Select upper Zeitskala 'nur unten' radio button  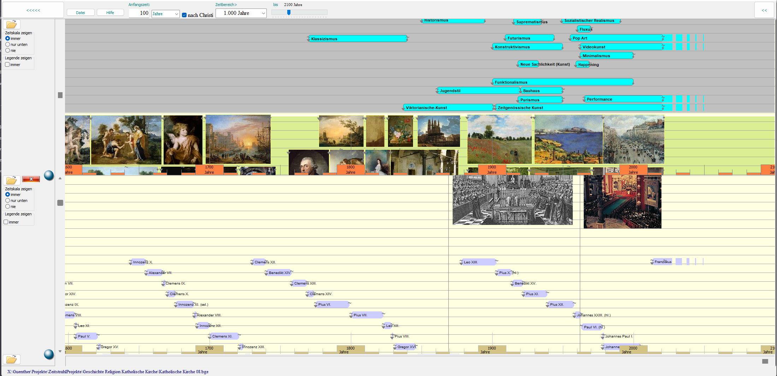(x=7, y=44)
